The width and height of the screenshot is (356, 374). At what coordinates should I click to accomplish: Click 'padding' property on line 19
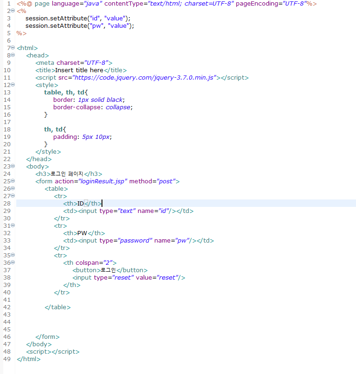point(65,137)
